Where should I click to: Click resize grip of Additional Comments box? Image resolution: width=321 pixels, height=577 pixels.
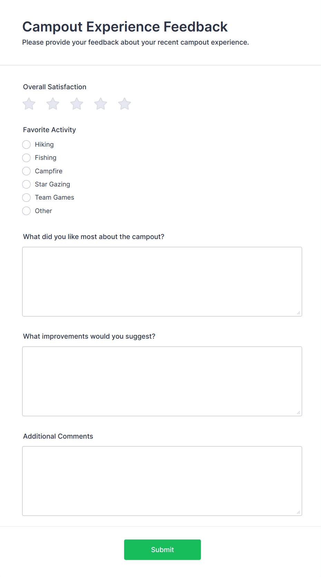tap(299, 512)
